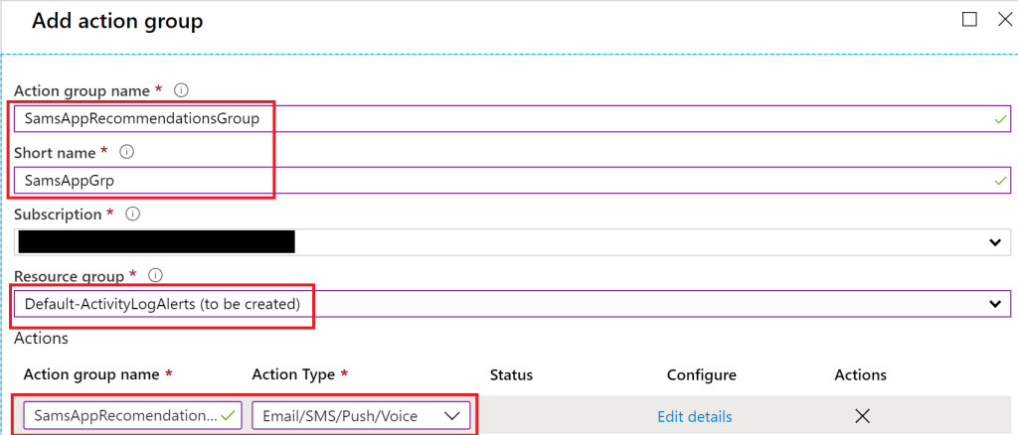Focus the Short name field containing SamsAppGrp
The width and height of the screenshot is (1018, 435).
click(497, 181)
